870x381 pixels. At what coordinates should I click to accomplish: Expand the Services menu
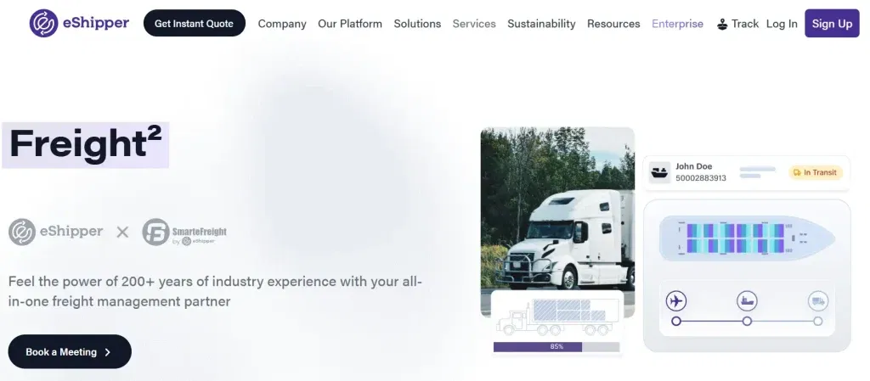(474, 24)
